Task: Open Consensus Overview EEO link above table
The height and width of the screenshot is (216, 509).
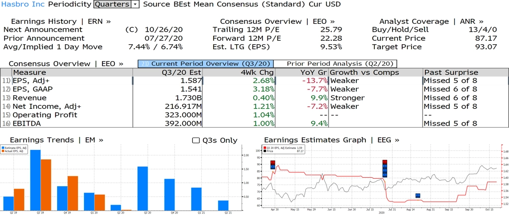Action: (x=66, y=64)
